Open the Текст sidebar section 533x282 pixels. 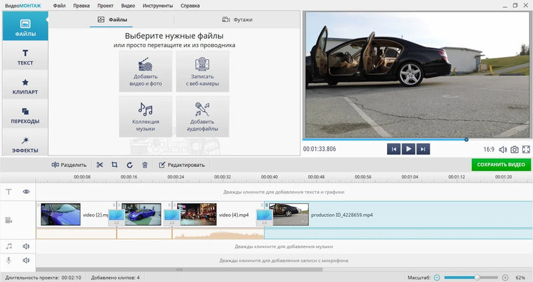[x=25, y=57]
